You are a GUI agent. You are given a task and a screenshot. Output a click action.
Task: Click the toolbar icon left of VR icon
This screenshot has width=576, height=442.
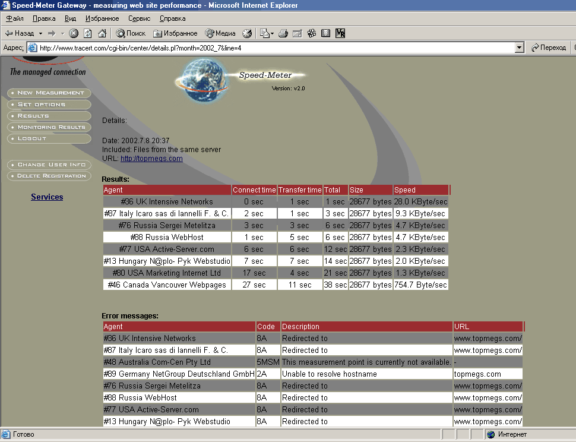tap(325, 33)
